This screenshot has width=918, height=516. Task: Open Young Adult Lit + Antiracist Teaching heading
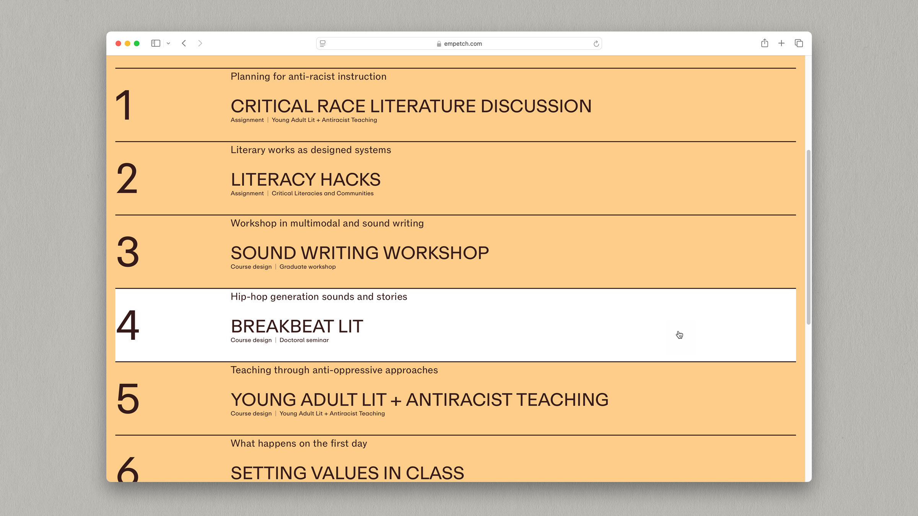[419, 400]
